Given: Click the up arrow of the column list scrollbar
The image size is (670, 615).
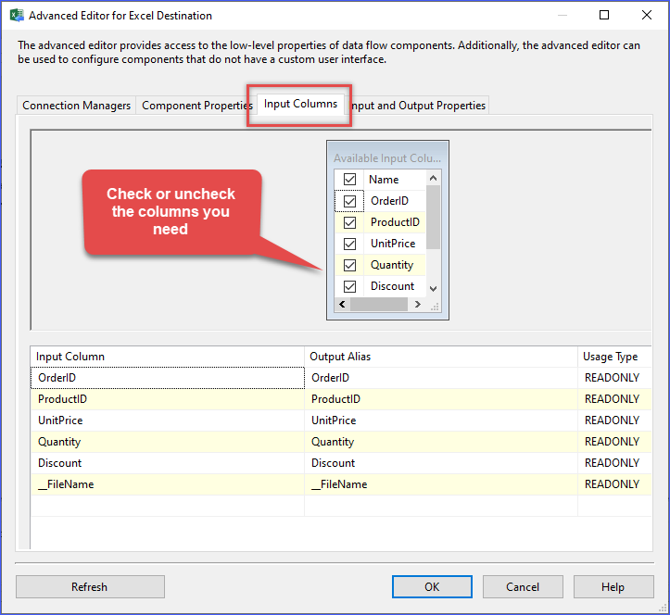Looking at the screenshot, I should point(433,178).
